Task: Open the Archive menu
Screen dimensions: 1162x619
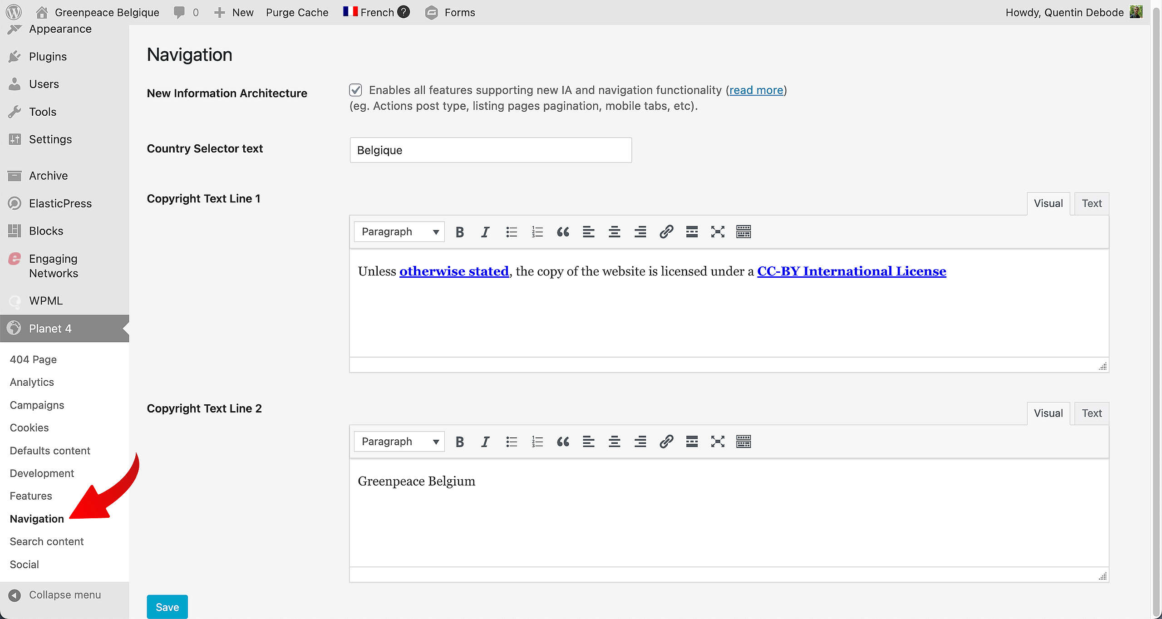Action: (49, 176)
